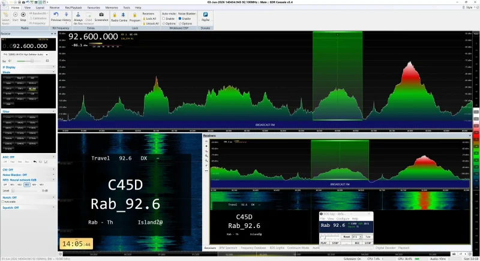Click the Centre lock icon
Image resolution: width=480 pixels, height=261 pixels.
pyautogui.click(x=123, y=14)
